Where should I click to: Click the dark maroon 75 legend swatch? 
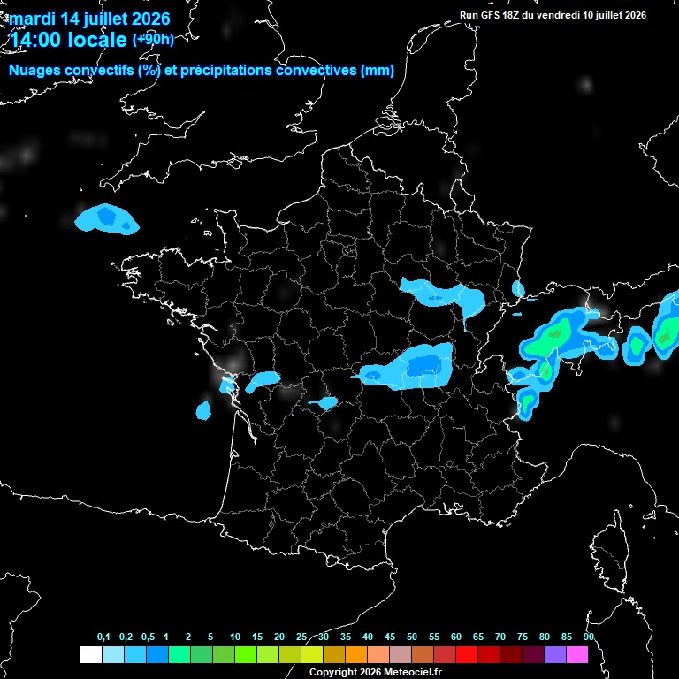tap(532, 654)
